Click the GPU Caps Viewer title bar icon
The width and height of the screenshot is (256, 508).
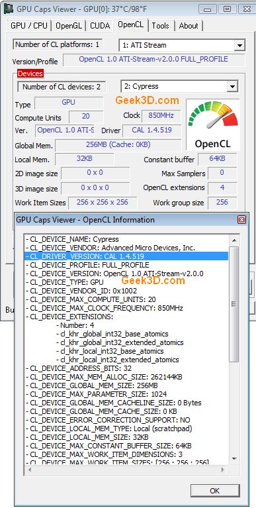8,9
